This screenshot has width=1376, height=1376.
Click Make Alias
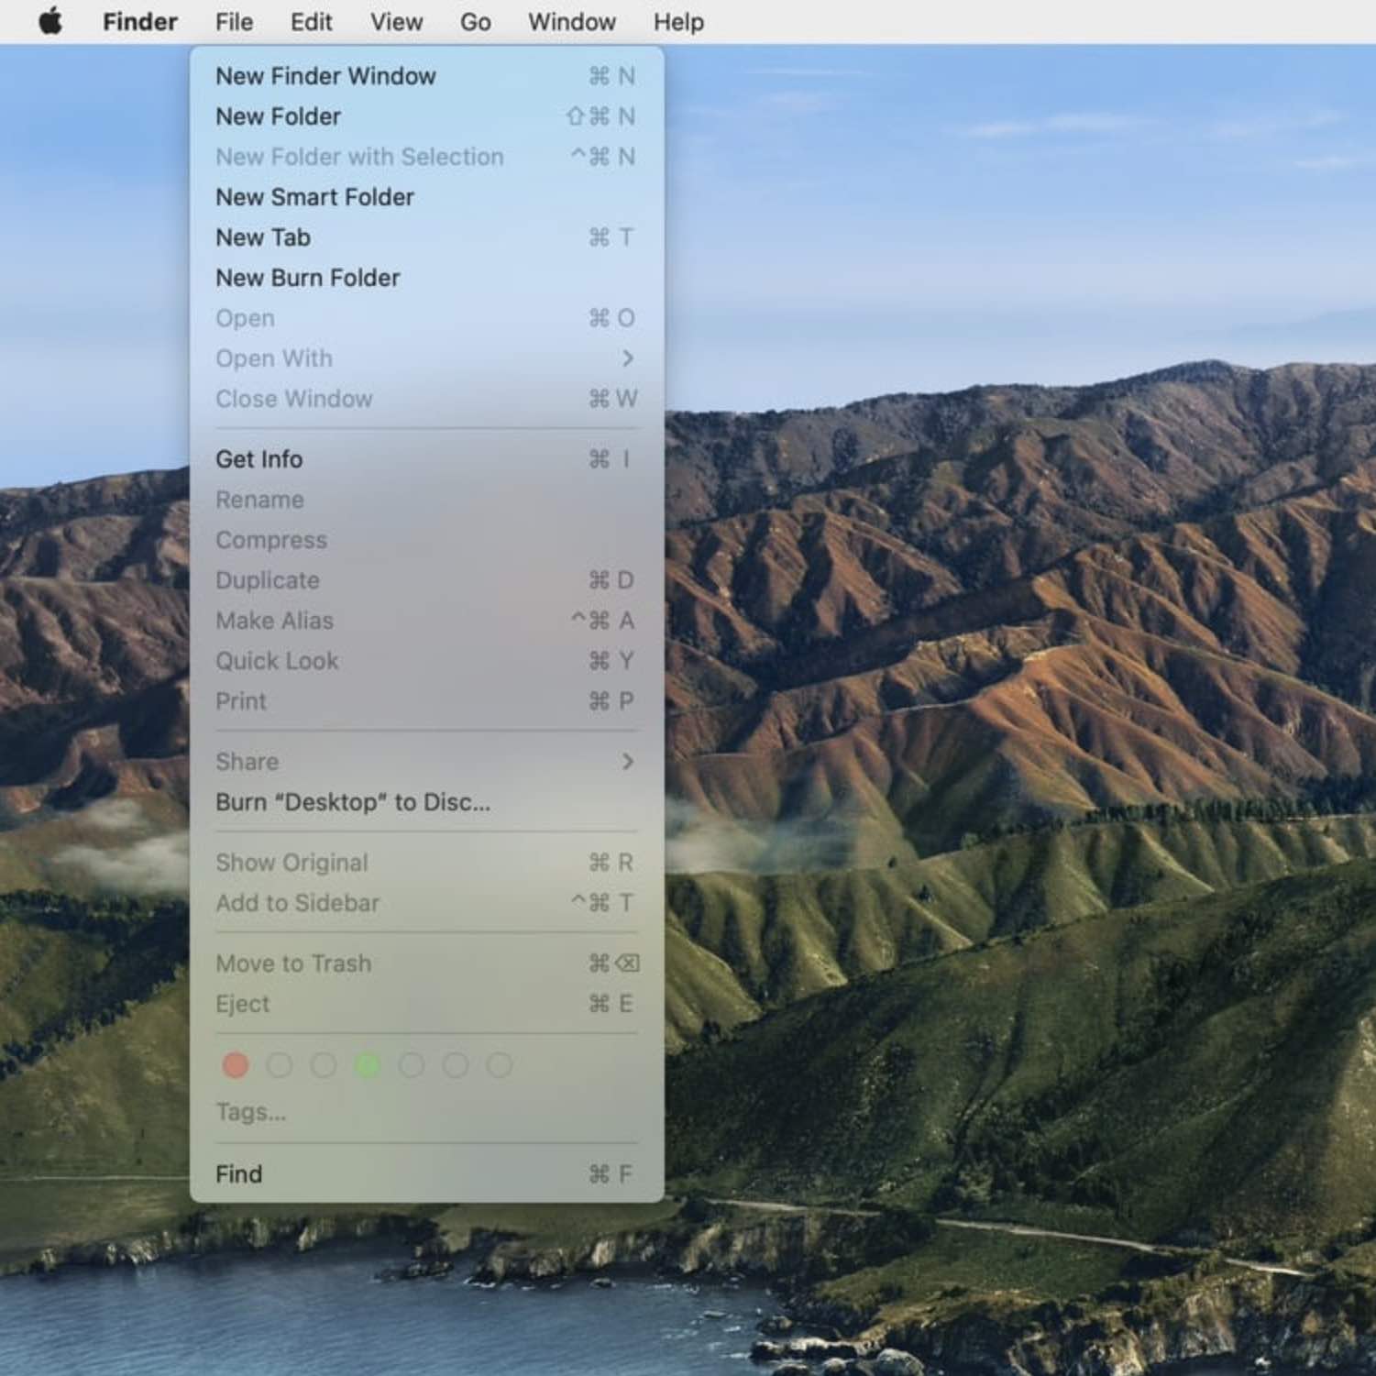coord(426,621)
